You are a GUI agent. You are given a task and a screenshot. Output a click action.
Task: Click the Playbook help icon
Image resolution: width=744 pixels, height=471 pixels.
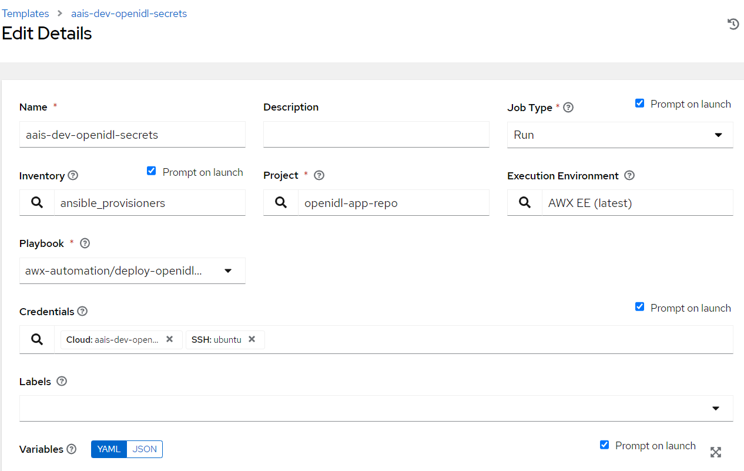(x=85, y=243)
